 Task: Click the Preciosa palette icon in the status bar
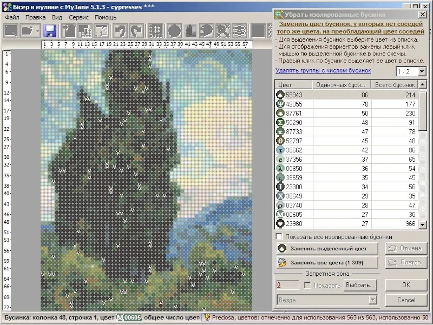click(207, 318)
